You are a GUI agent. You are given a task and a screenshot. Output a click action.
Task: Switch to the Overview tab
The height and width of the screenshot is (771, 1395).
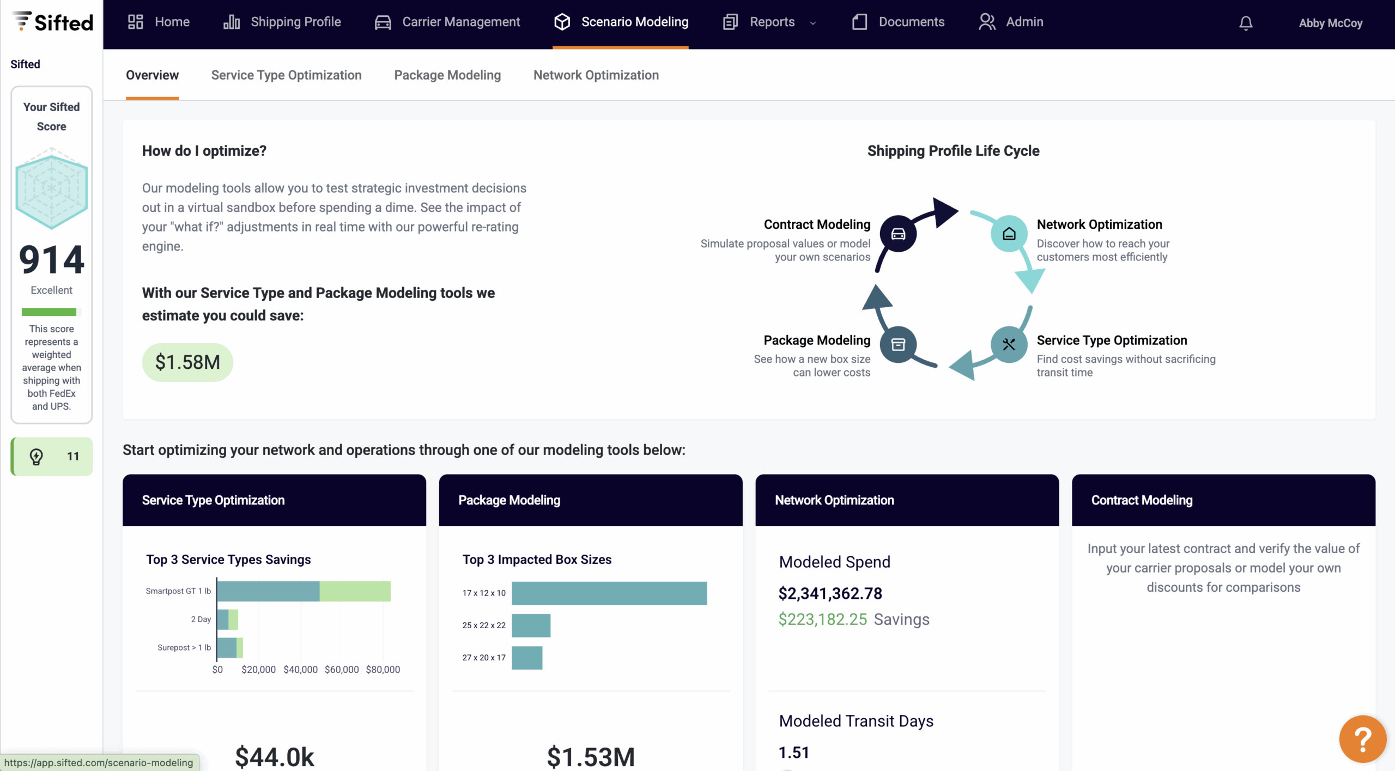coord(152,75)
